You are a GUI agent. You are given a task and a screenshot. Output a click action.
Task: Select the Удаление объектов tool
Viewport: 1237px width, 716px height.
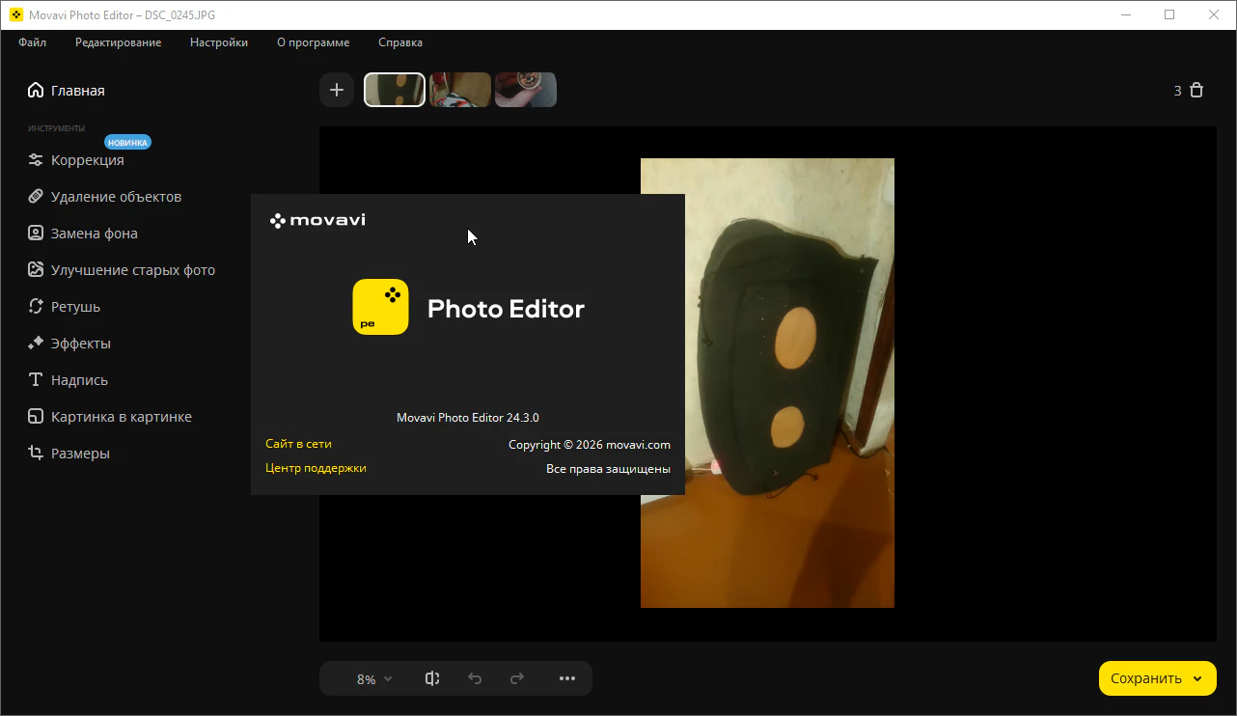(116, 197)
